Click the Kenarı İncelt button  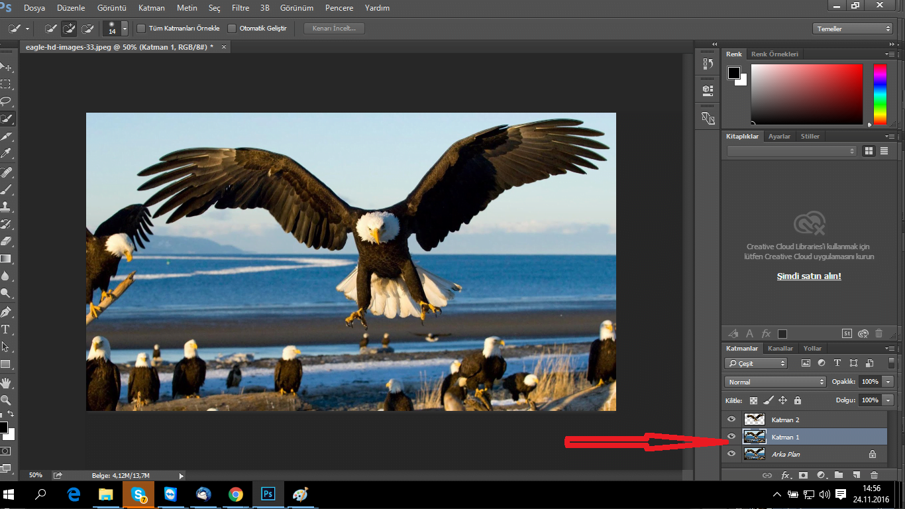334,28
